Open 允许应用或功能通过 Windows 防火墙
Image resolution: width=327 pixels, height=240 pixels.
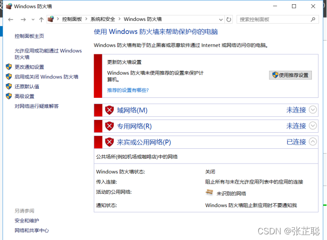pos(48,54)
